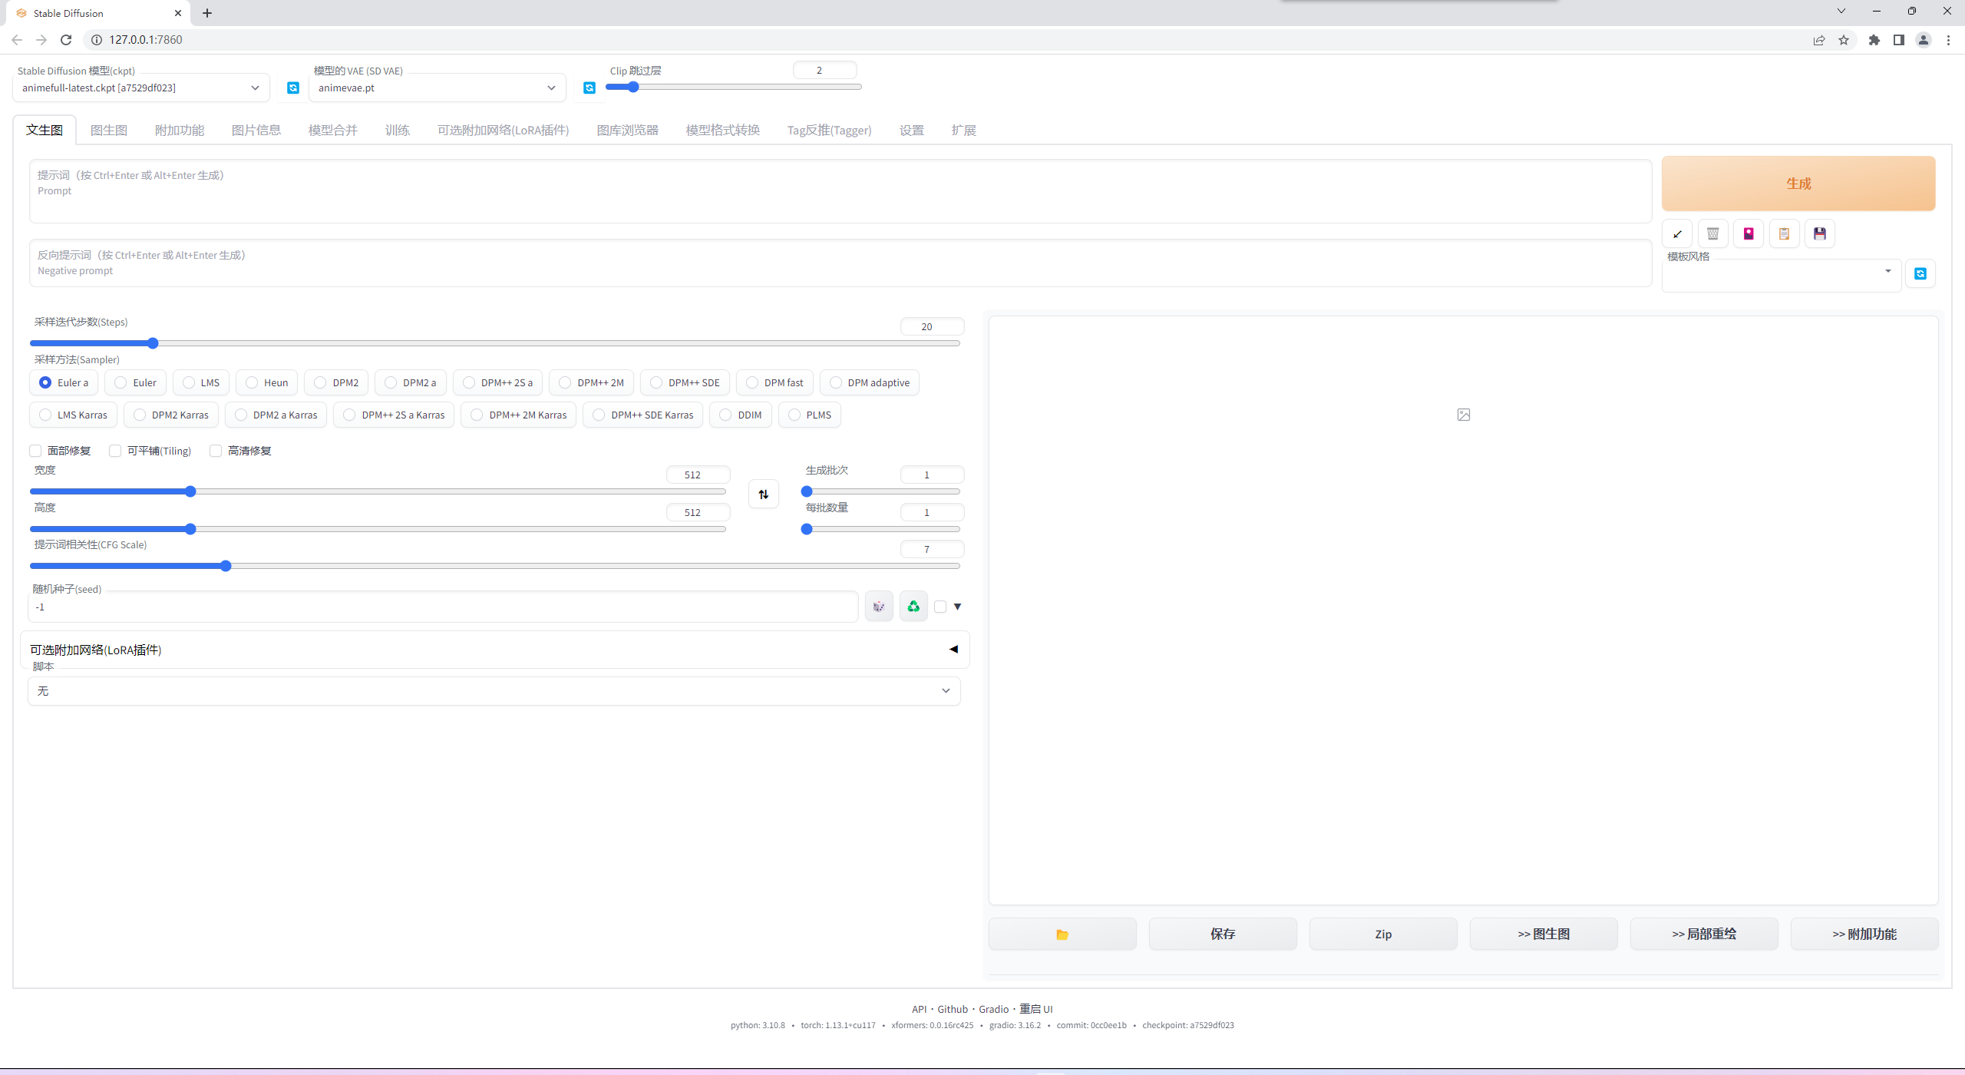Click the dice icon for random seed
The image size is (1965, 1075).
(879, 607)
